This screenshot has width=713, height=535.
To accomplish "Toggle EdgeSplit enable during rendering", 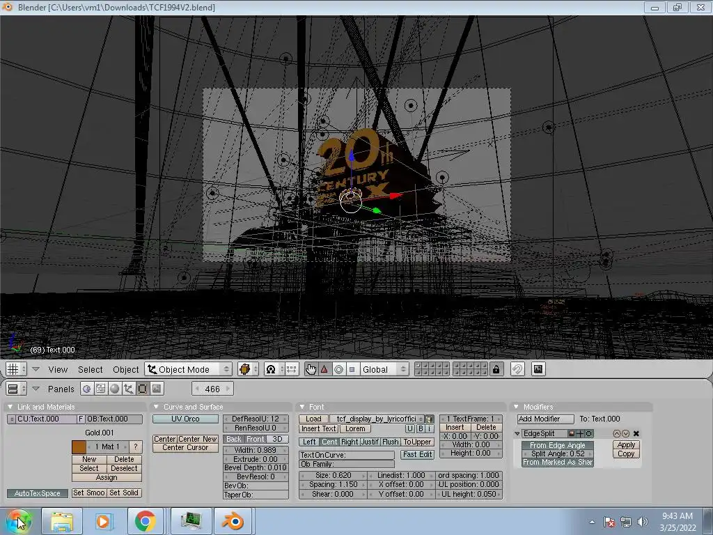I will coord(572,434).
